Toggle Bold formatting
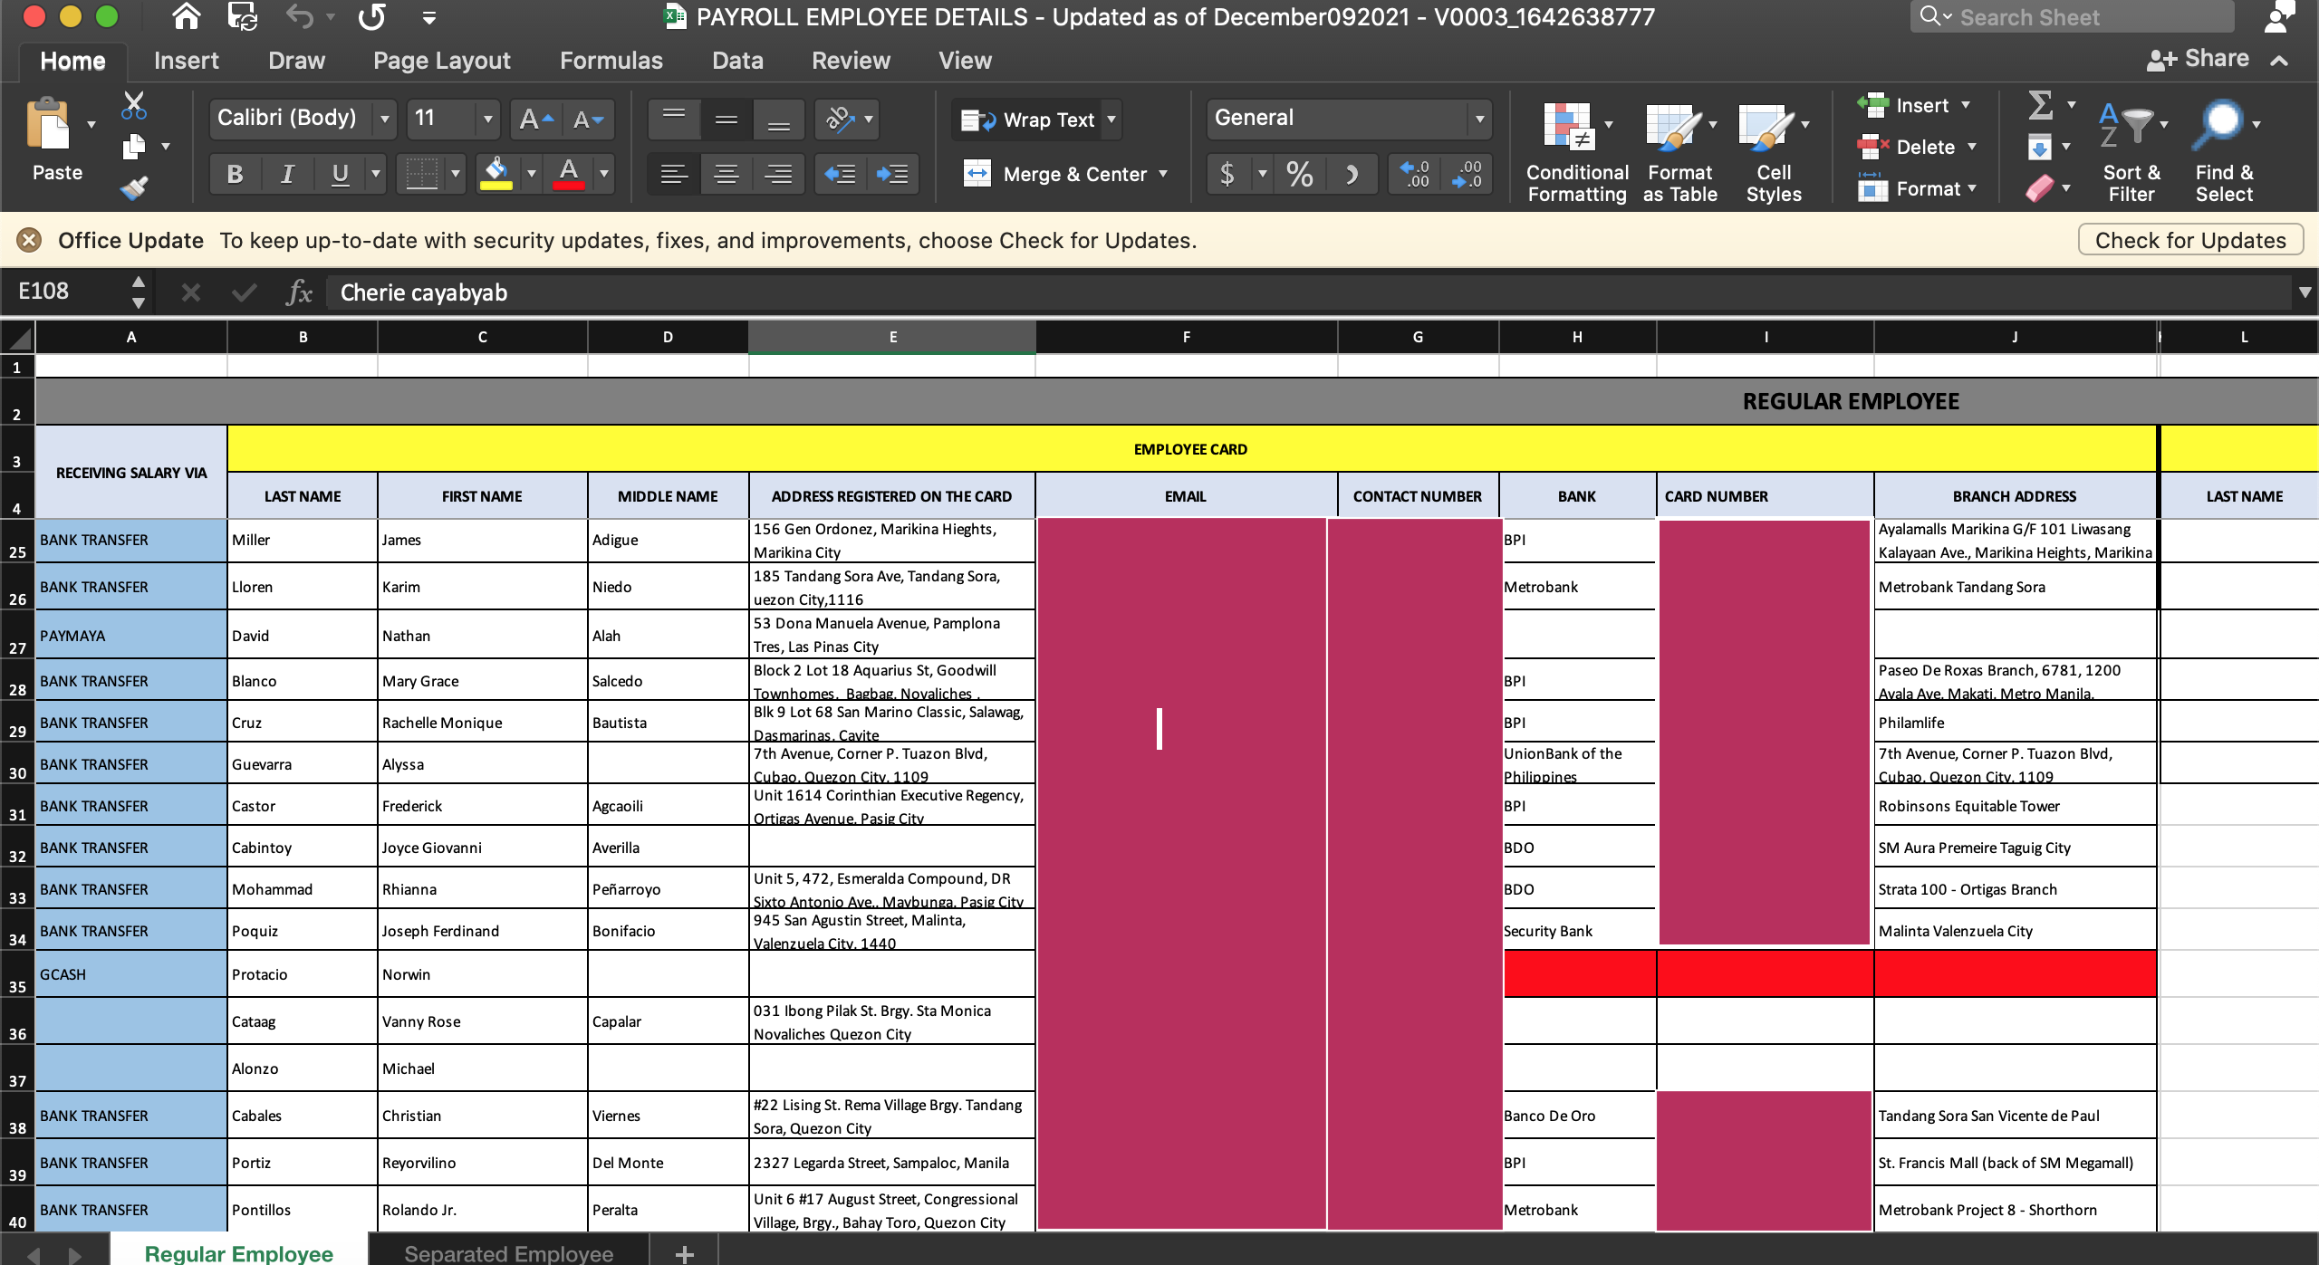Image resolution: width=2319 pixels, height=1265 pixels. coord(235,174)
